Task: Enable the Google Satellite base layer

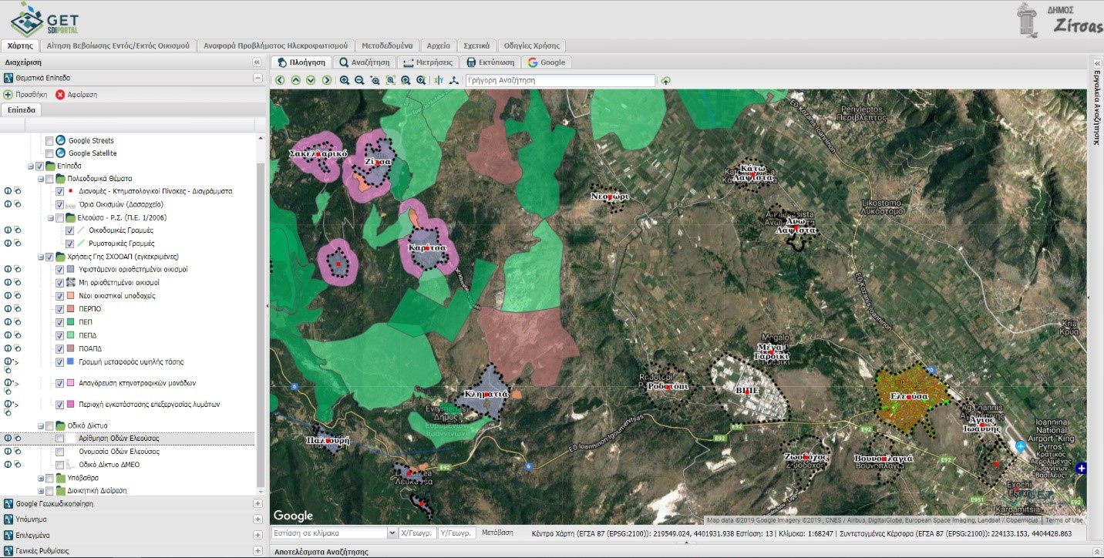Action: tap(49, 153)
